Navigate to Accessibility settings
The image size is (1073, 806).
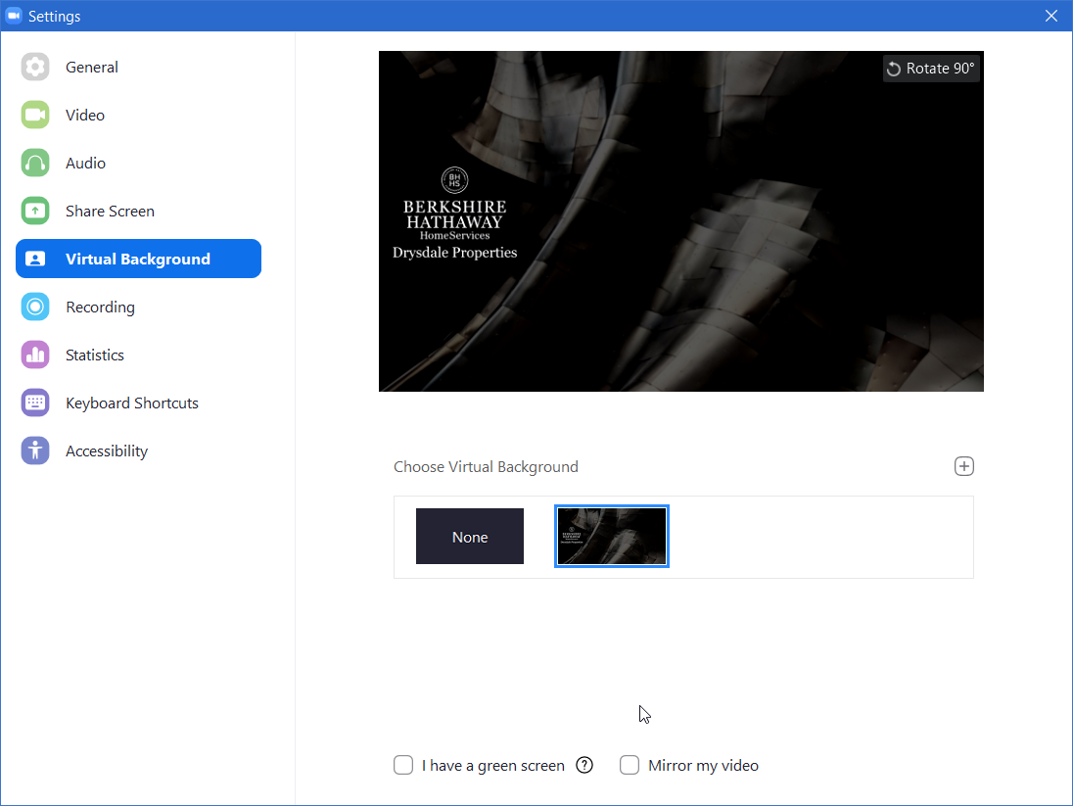point(138,450)
